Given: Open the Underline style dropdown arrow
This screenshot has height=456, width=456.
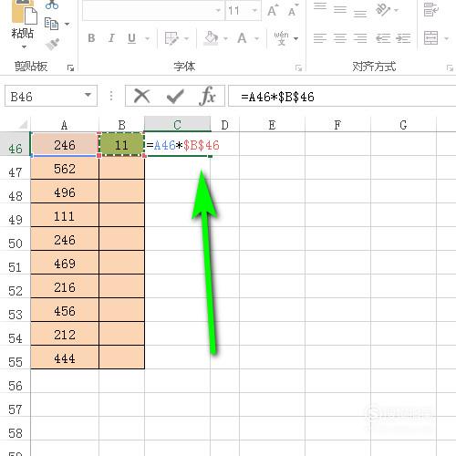Looking at the screenshot, I should tap(147, 38).
